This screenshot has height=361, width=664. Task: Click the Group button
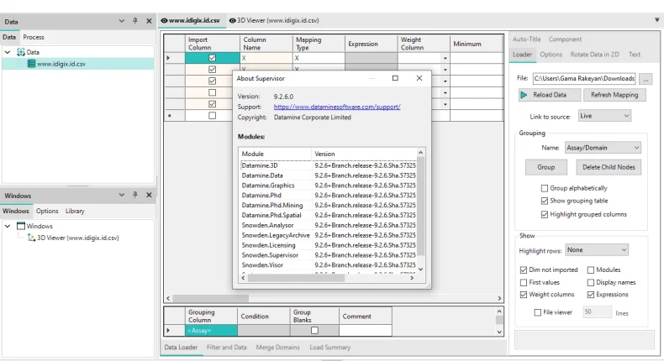[545, 167]
